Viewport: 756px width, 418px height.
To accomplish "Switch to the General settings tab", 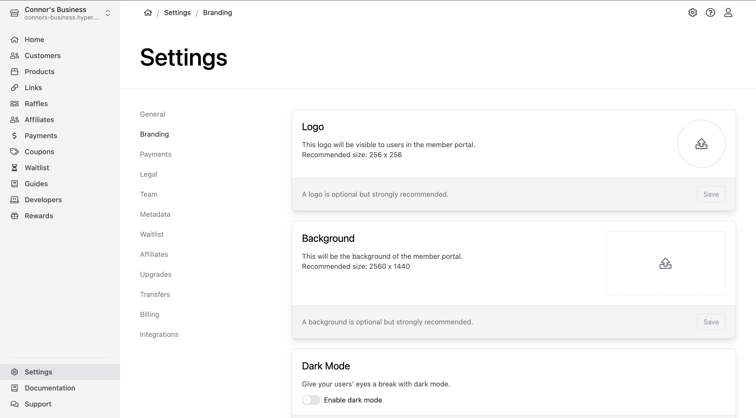I will coord(152,114).
